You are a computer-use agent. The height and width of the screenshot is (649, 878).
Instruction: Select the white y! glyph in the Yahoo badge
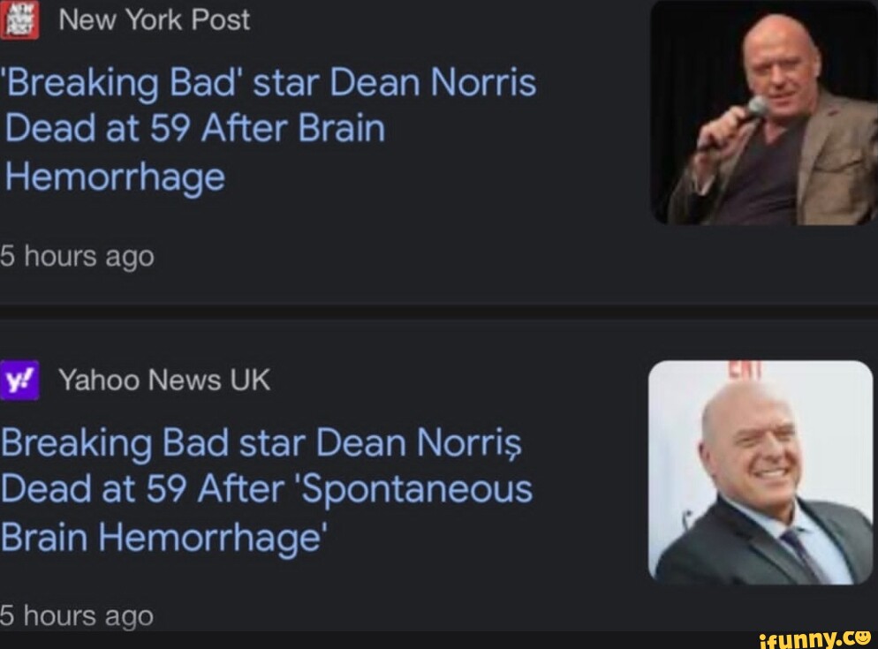coord(19,380)
